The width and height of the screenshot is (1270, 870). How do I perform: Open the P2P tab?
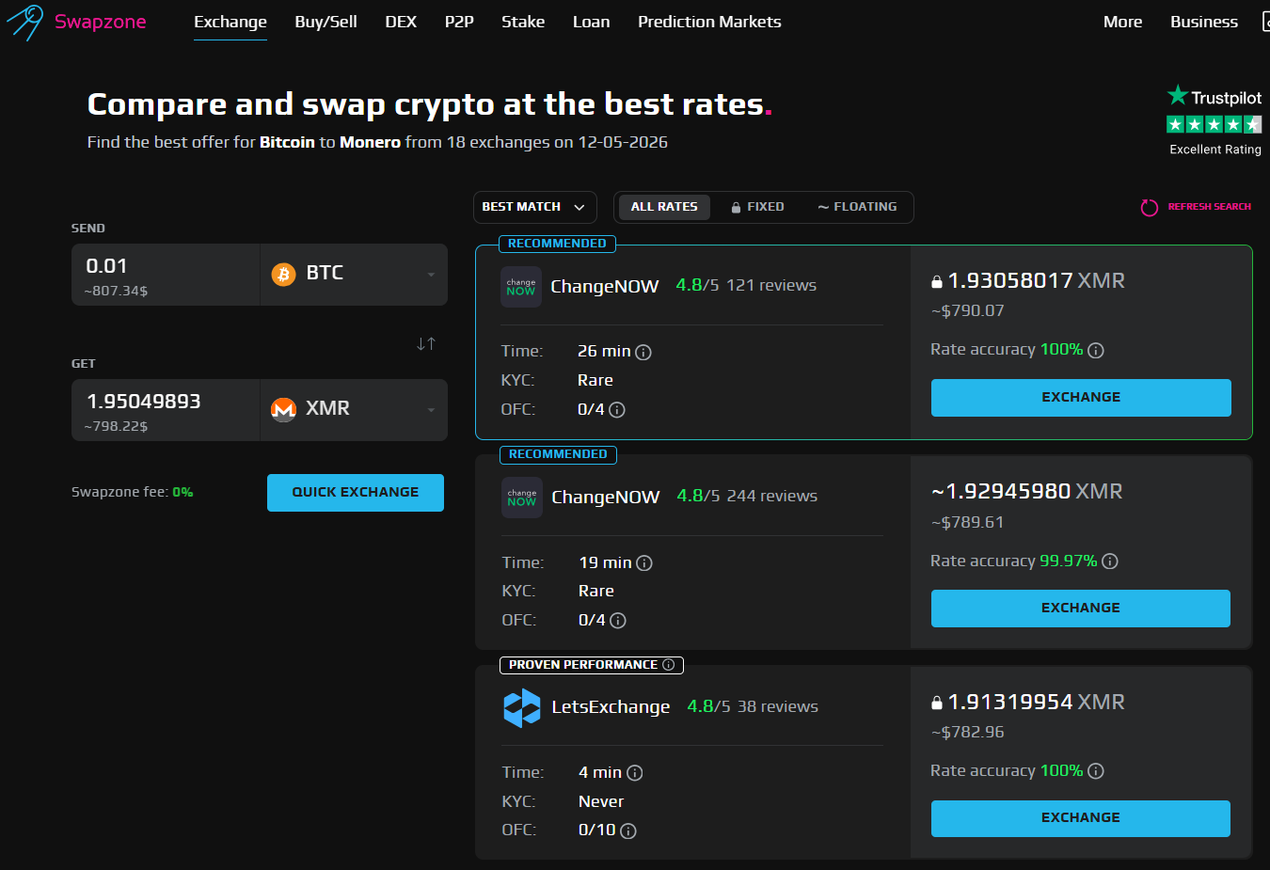tap(459, 22)
